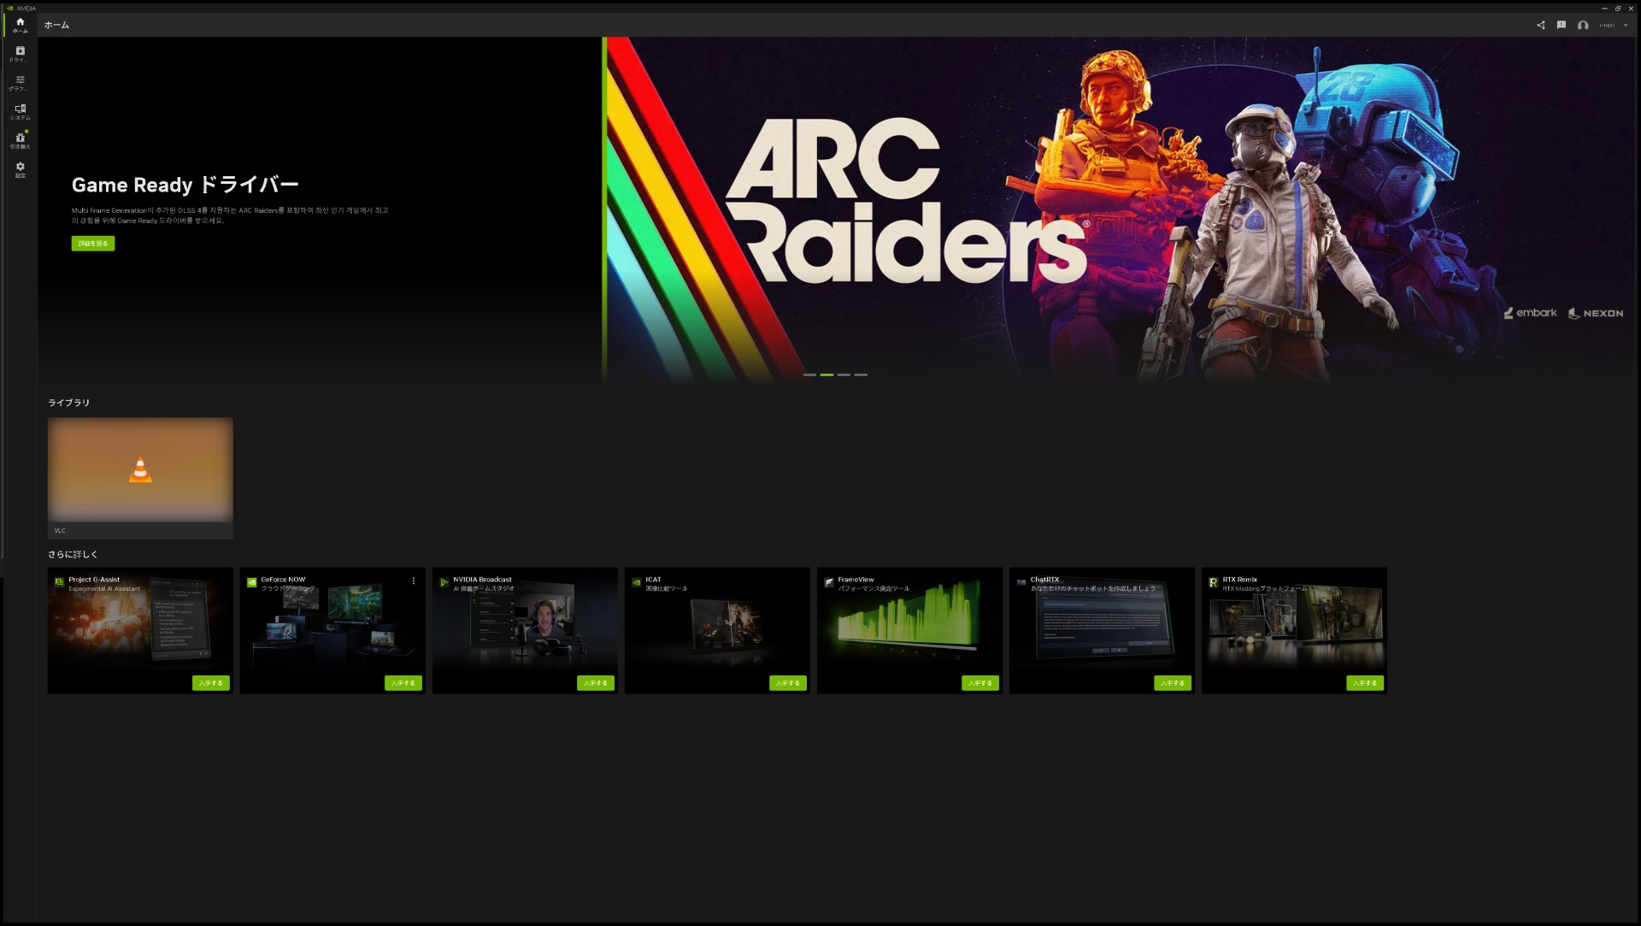Click 入手する on the ICAT tool card
Viewport: 1641px width, 926px height.
pos(787,683)
